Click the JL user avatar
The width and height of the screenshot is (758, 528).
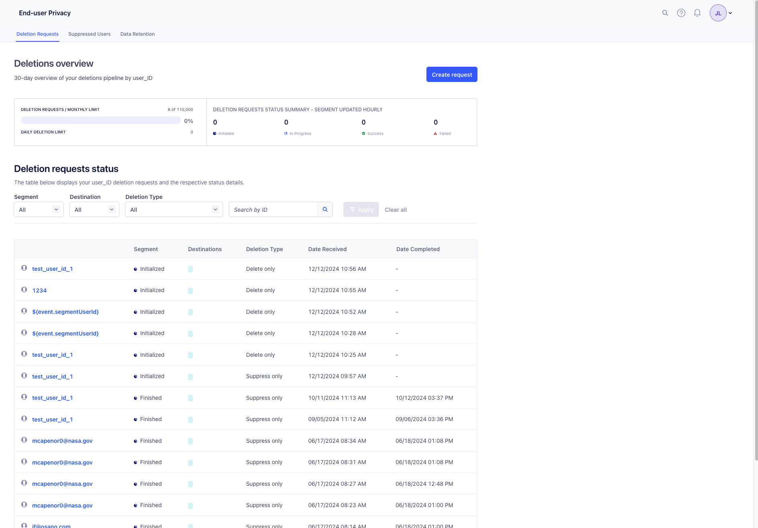click(x=718, y=13)
